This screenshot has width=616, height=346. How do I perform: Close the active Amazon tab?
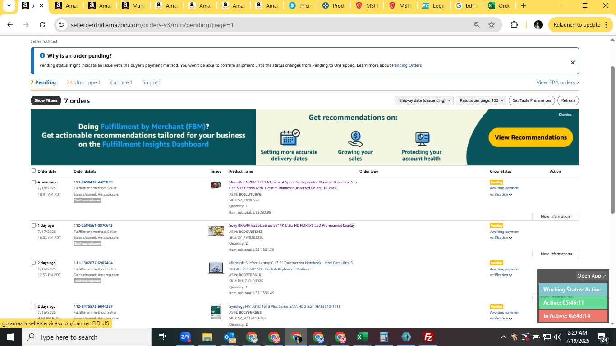(41, 6)
